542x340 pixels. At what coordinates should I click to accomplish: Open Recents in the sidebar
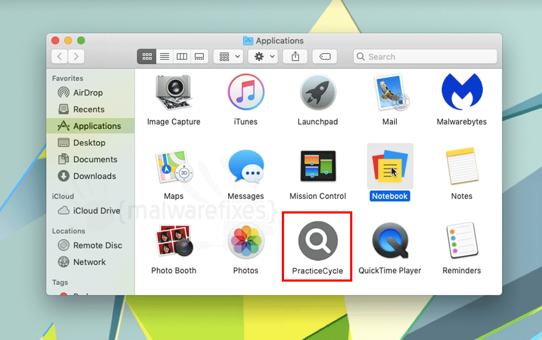pos(91,109)
